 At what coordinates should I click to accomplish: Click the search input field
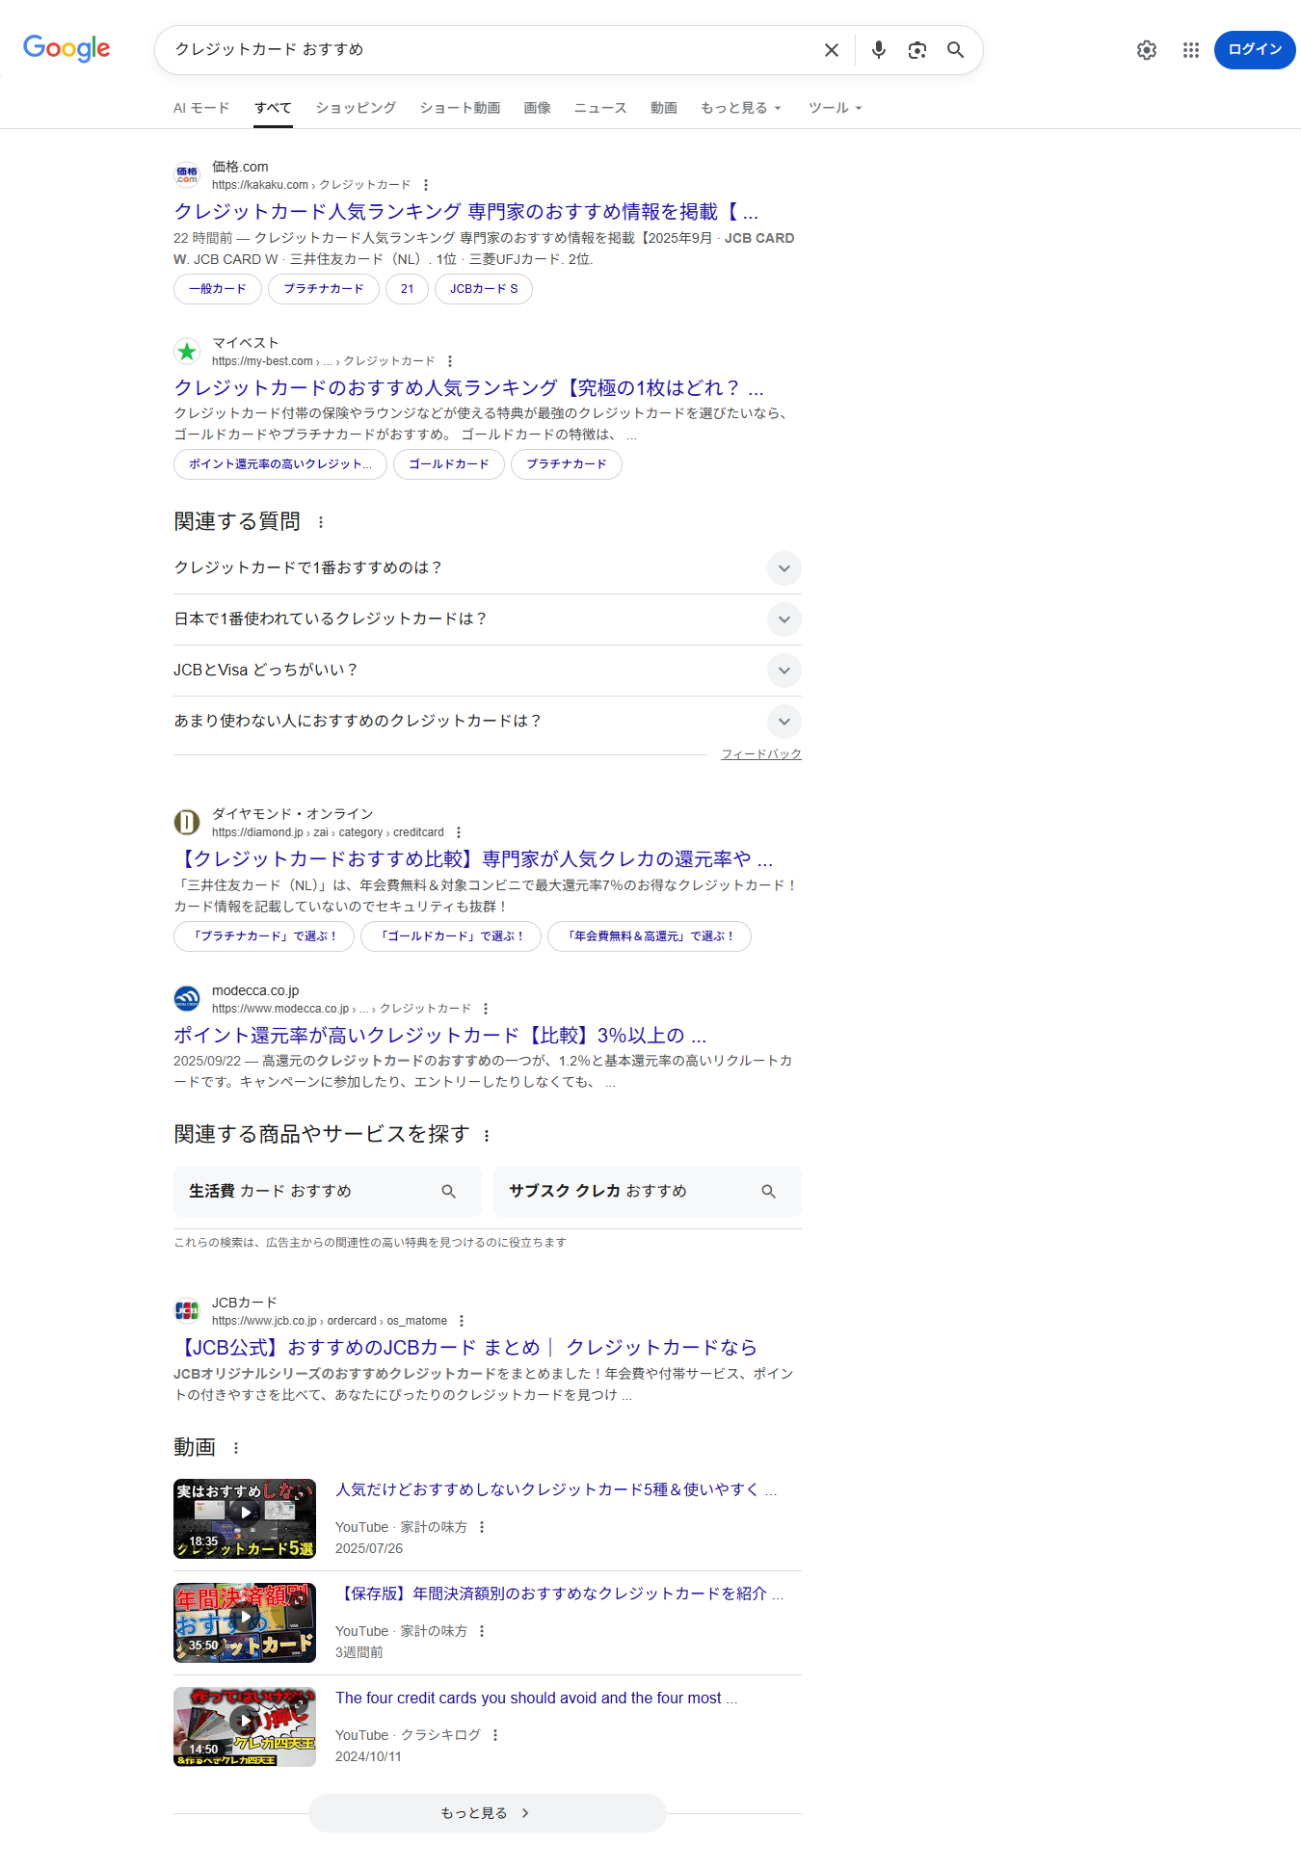pos(482,50)
